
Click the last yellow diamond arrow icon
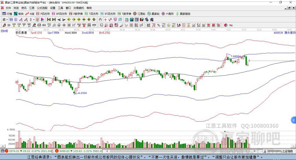[94, 20]
